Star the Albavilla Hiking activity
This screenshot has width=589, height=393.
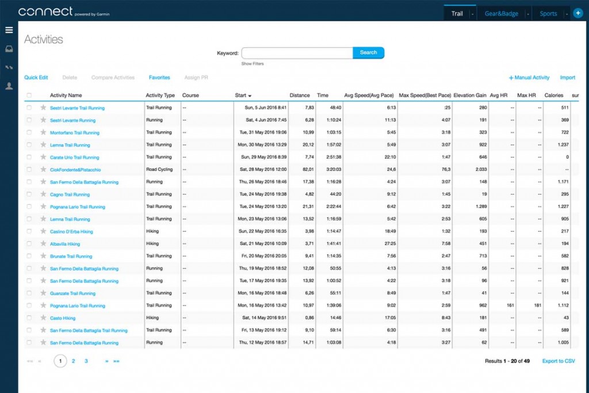pyautogui.click(x=43, y=244)
